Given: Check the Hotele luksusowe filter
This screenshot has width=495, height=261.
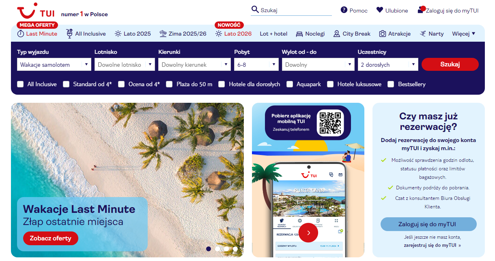Looking at the screenshot, I should pyautogui.click(x=330, y=84).
